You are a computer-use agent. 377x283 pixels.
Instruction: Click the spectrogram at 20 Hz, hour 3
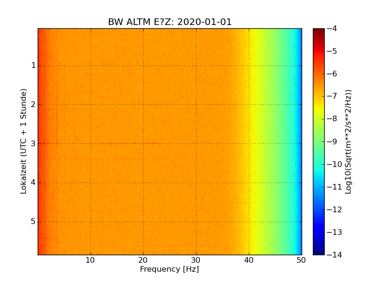pos(144,144)
